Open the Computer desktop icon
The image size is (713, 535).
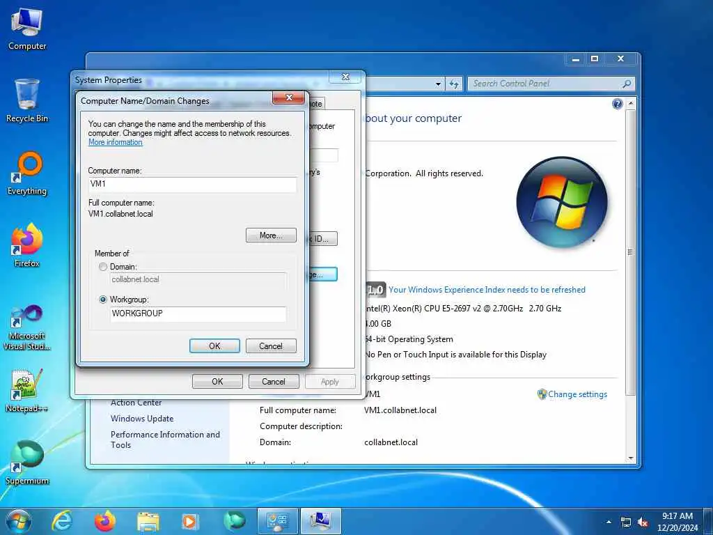27,29
